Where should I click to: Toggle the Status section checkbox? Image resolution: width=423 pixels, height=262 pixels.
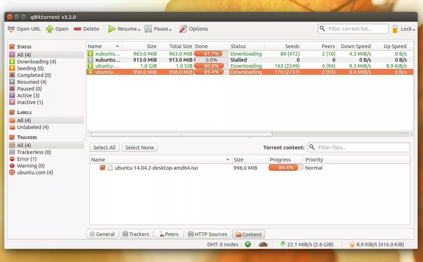(x=12, y=47)
